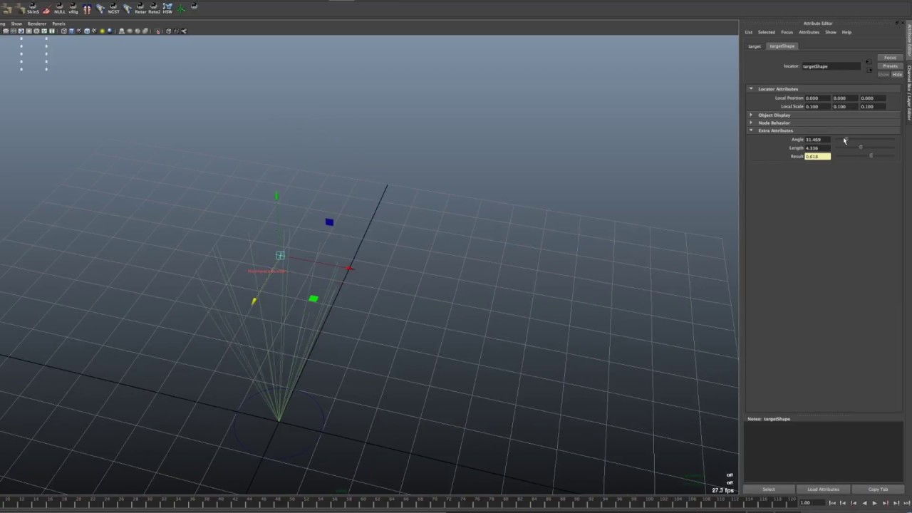Screen dimensions: 912x513
Task: Click play backwards in playback controls
Action: [865, 503]
